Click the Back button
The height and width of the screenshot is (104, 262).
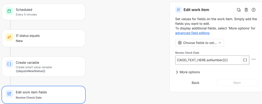[x=195, y=83]
